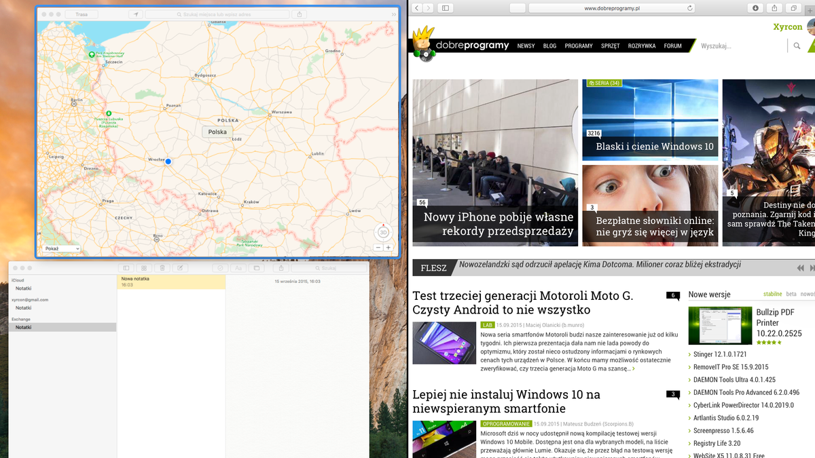Toggle the Safari sidebar button
This screenshot has width=815, height=458.
click(x=446, y=8)
